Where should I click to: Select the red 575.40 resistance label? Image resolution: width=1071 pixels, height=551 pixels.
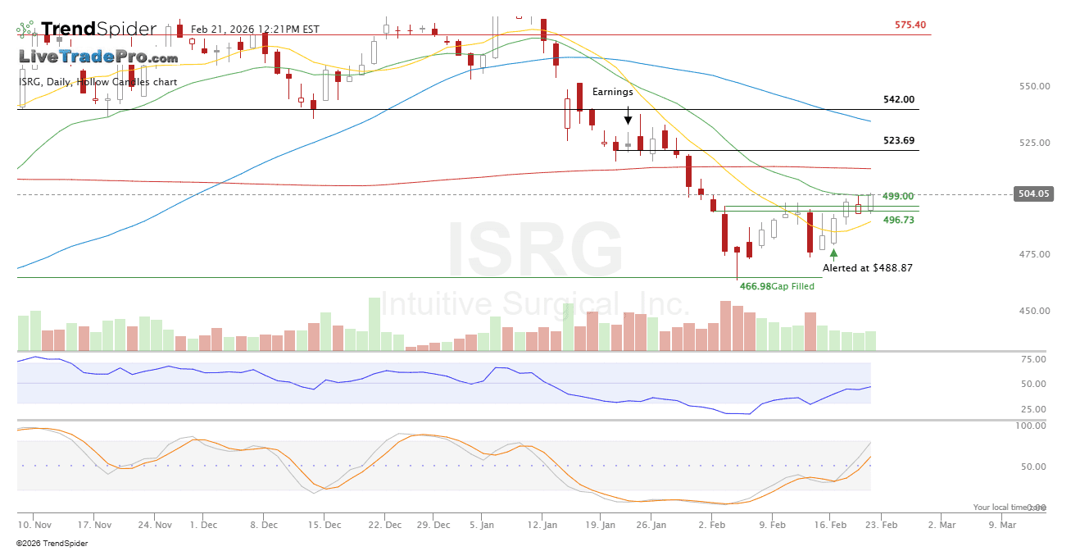[x=910, y=25]
